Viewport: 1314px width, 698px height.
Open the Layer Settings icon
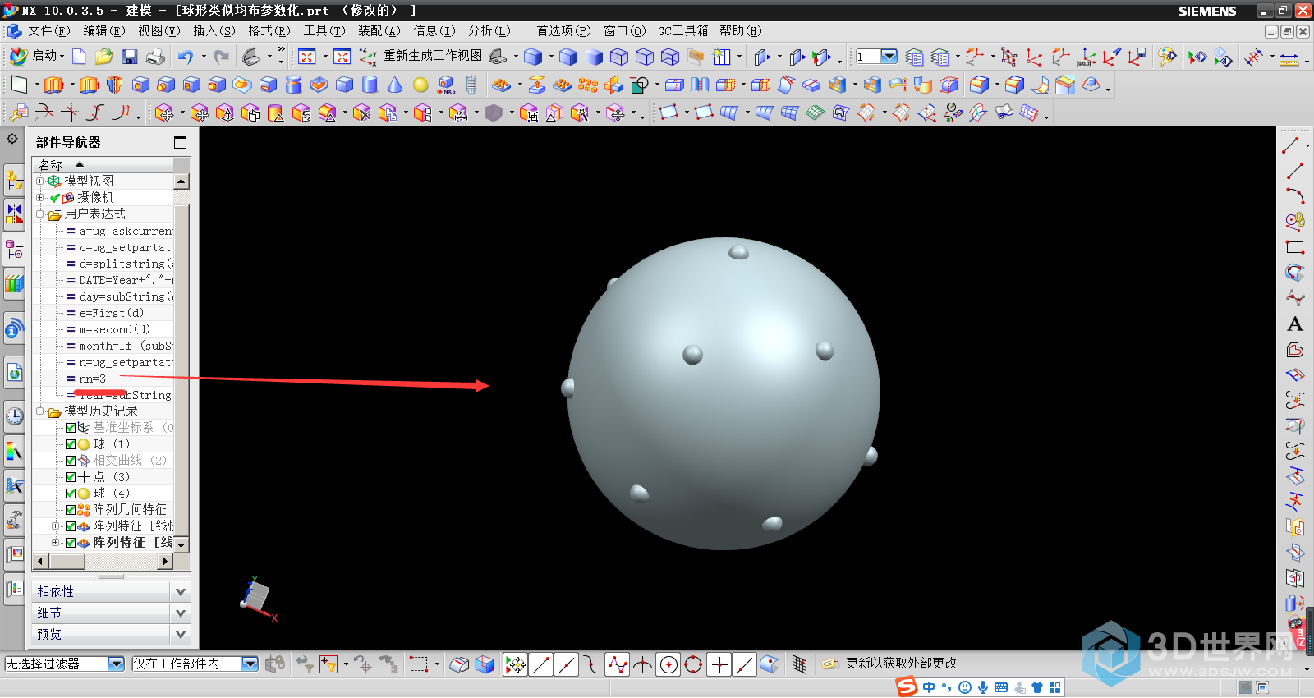click(x=914, y=57)
